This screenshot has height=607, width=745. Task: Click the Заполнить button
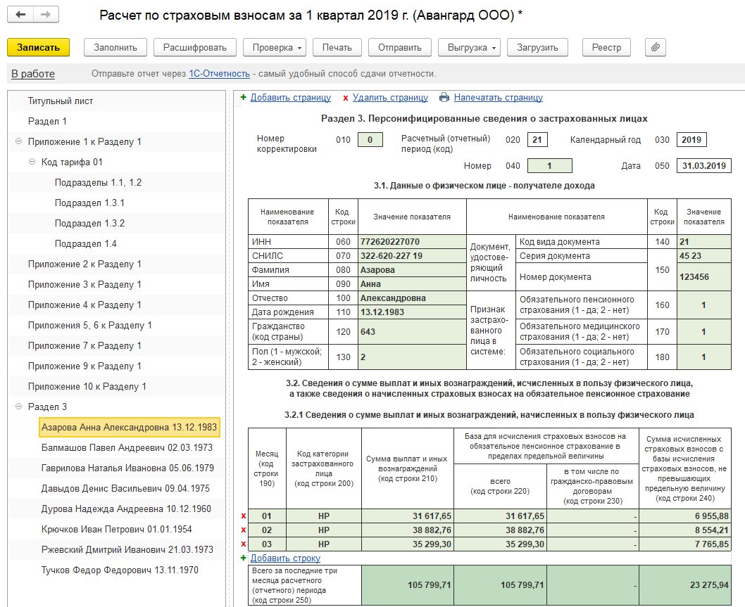point(115,47)
